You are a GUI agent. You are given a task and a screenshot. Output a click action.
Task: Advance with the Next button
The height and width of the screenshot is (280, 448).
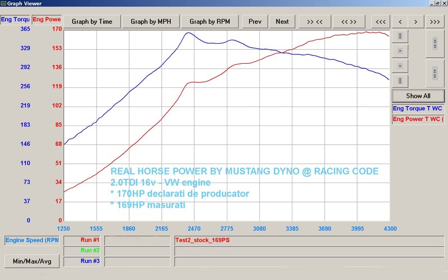[x=282, y=22]
